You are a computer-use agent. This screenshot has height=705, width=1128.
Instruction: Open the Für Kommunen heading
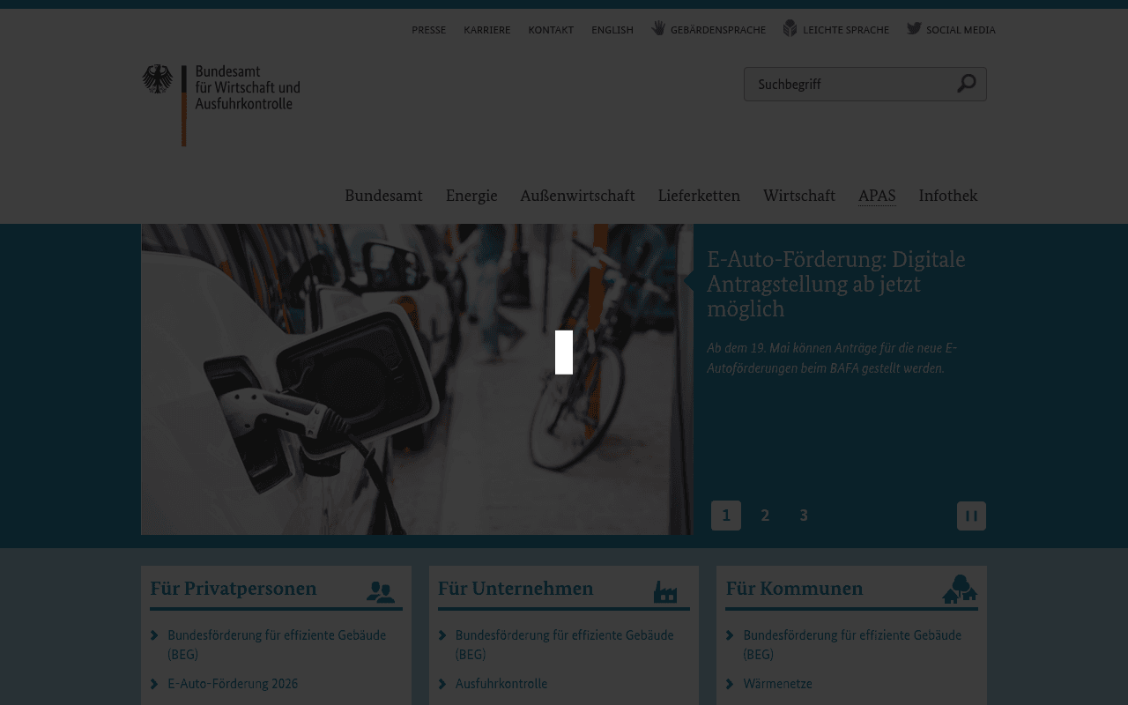click(x=795, y=588)
